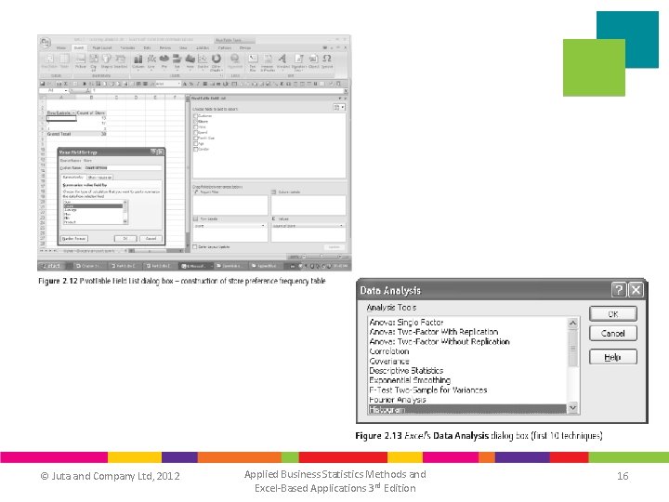Tick the Family Size field checkbox
The width and height of the screenshot is (669, 502).
(196, 138)
